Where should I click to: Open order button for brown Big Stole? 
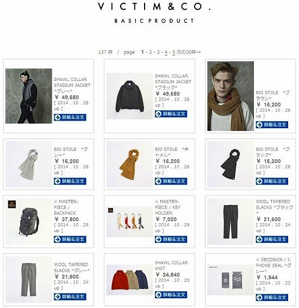point(272,125)
